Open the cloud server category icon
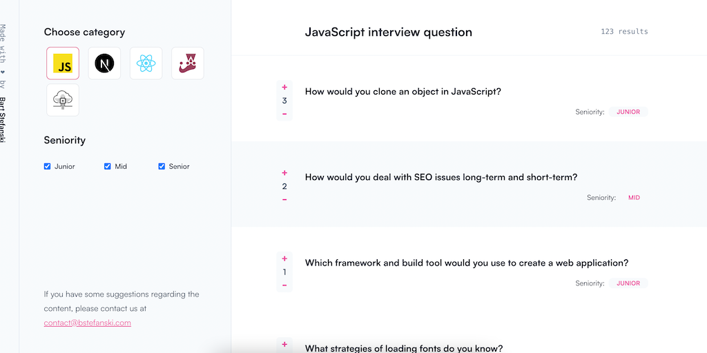707x353 pixels. [63, 101]
